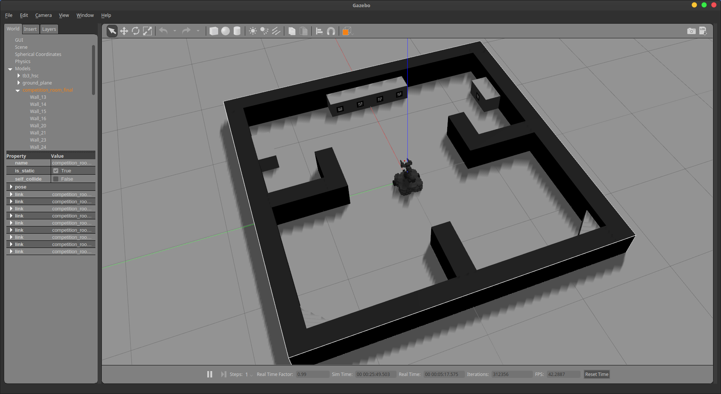
Task: Change view angle with orange cube icon
Action: (347, 31)
